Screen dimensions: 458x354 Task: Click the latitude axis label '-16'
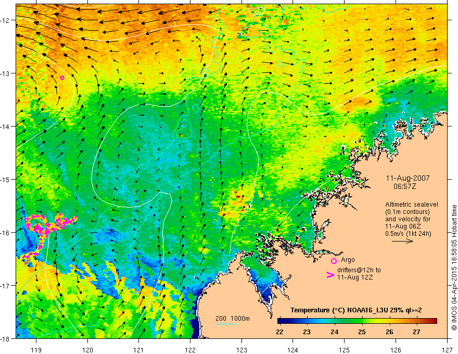[5, 233]
